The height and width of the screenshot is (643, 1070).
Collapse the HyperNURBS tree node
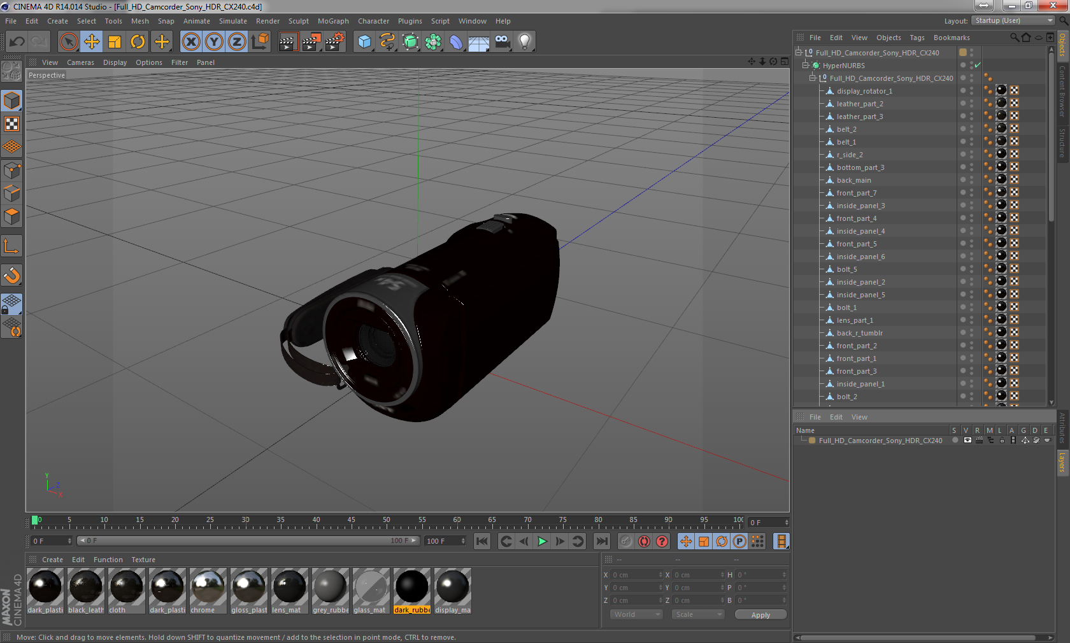coord(805,65)
